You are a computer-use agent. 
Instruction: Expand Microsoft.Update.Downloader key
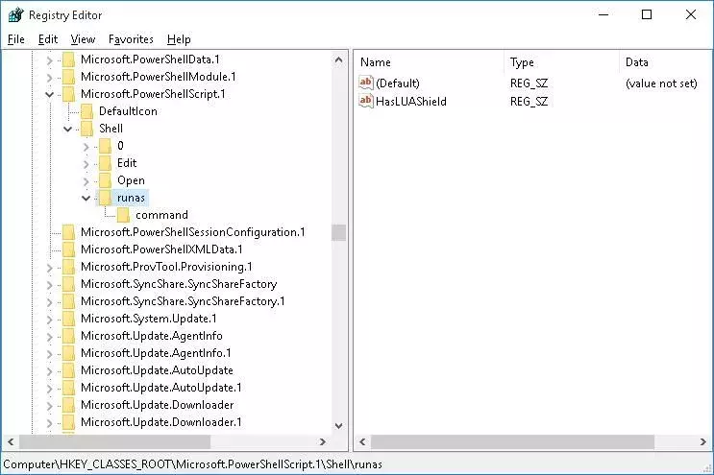click(x=50, y=406)
